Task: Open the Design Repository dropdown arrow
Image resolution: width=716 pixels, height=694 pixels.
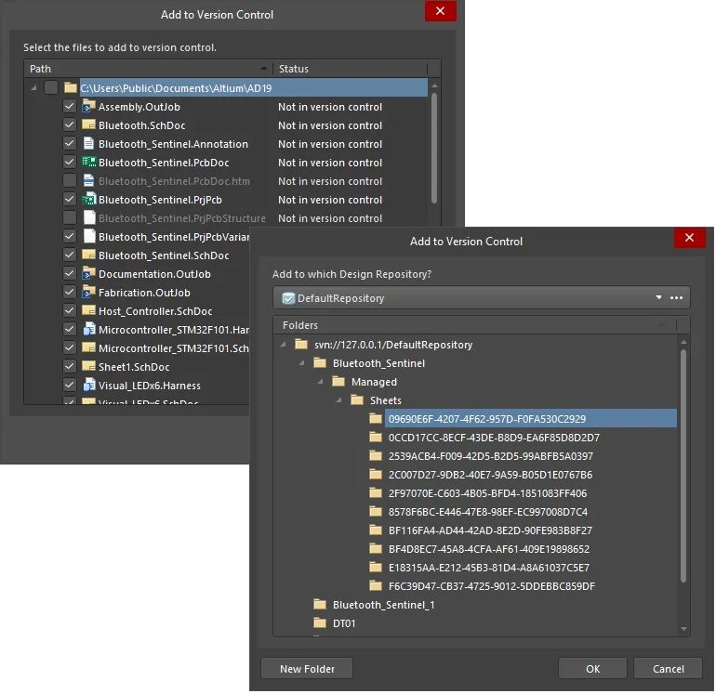Action: pos(658,298)
